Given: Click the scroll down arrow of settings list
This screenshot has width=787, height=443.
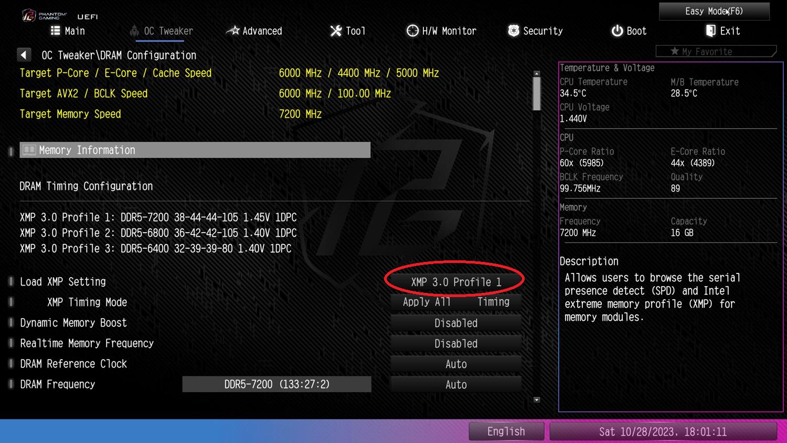Looking at the screenshot, I should [537, 400].
